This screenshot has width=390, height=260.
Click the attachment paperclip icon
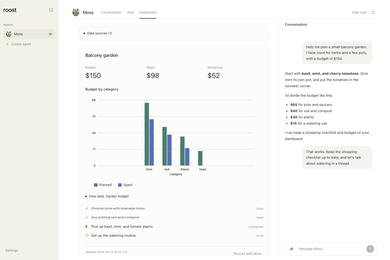[x=292, y=249]
